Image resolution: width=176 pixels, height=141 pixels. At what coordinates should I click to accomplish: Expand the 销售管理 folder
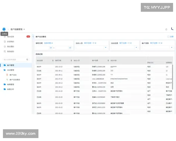(x=11, y=84)
